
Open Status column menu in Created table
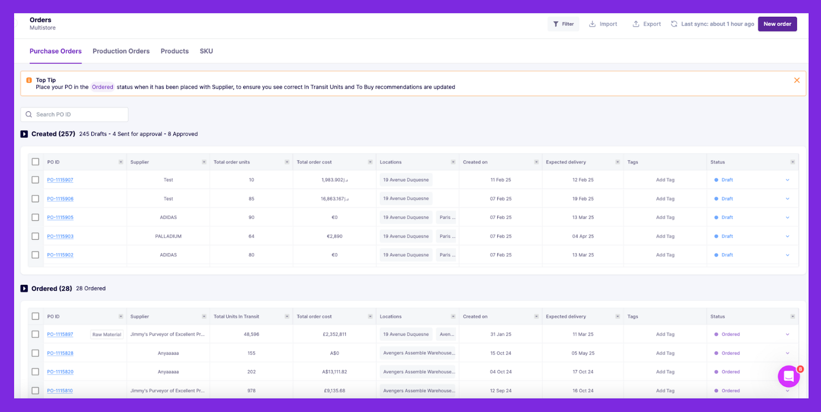click(x=792, y=162)
